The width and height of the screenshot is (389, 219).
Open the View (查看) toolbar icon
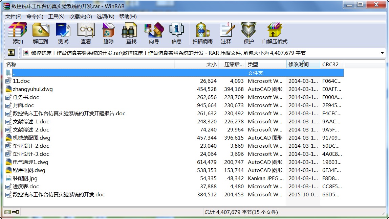tap(86, 33)
